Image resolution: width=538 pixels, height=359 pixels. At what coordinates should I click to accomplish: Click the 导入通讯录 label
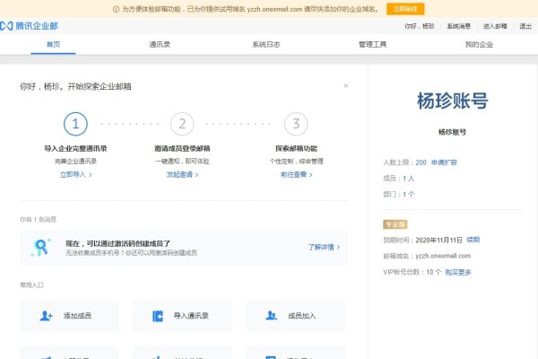click(191, 316)
